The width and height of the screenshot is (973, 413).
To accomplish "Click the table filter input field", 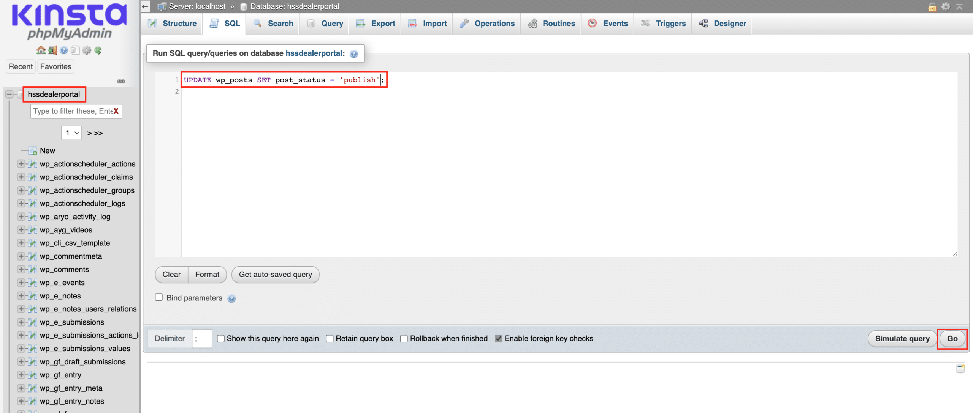I will tap(72, 111).
